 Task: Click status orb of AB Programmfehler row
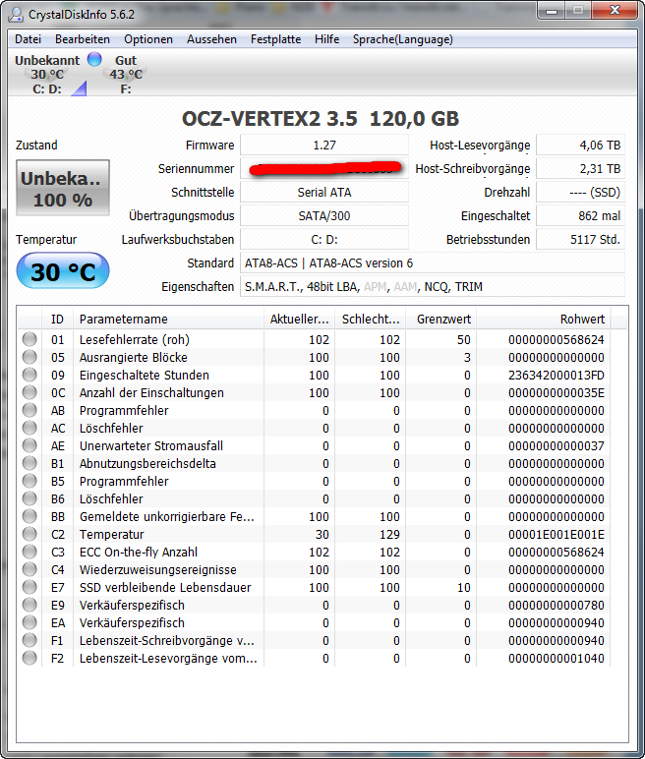tap(29, 410)
